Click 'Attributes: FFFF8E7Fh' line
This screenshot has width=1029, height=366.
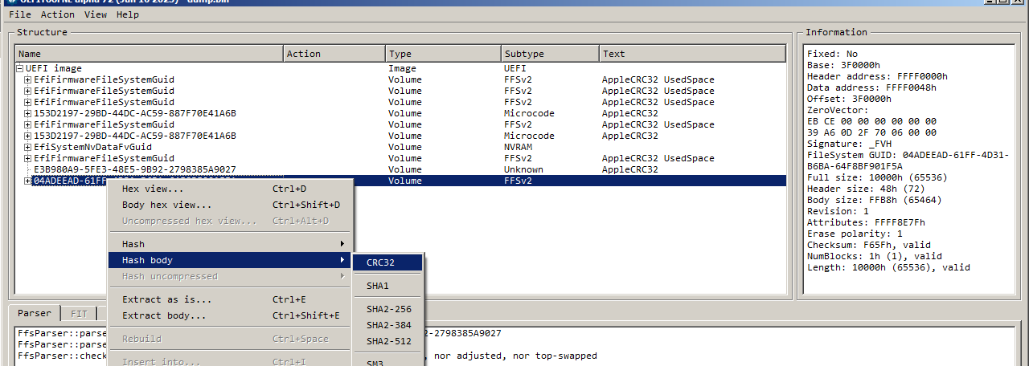click(866, 222)
